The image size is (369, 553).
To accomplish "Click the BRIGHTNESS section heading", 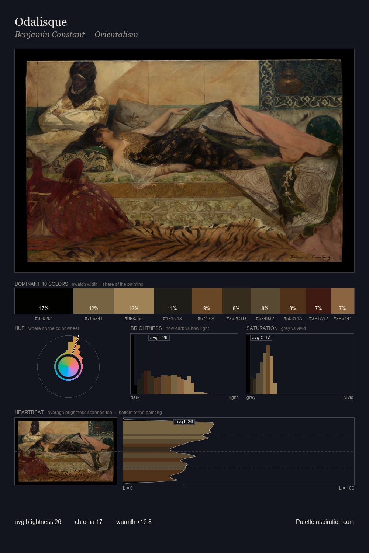I will [x=146, y=328].
